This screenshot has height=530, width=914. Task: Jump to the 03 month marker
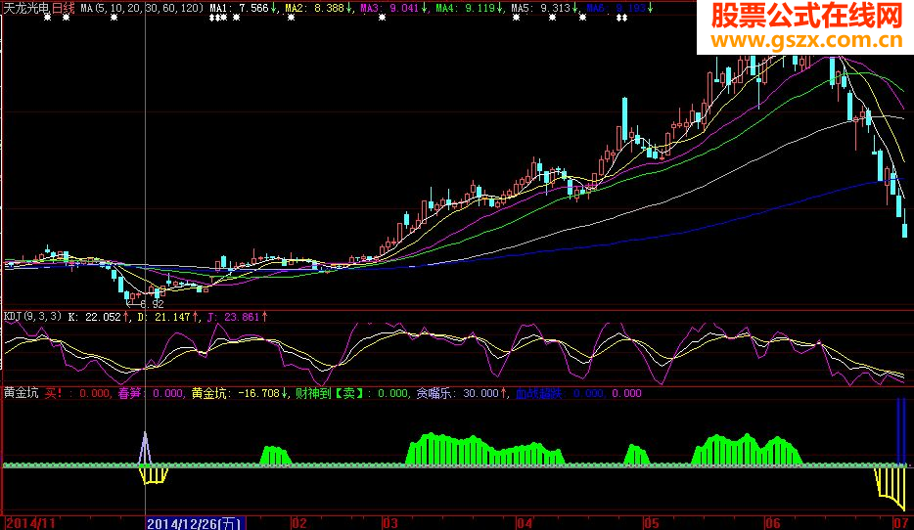389,522
